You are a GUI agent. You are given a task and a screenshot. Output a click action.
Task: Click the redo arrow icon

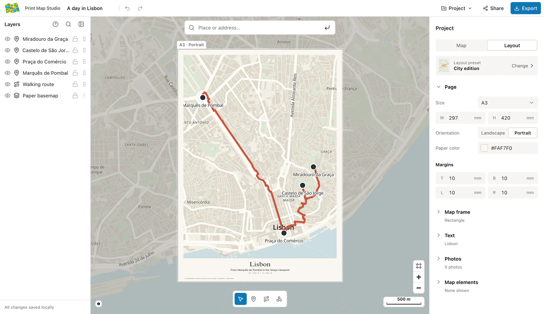(140, 8)
